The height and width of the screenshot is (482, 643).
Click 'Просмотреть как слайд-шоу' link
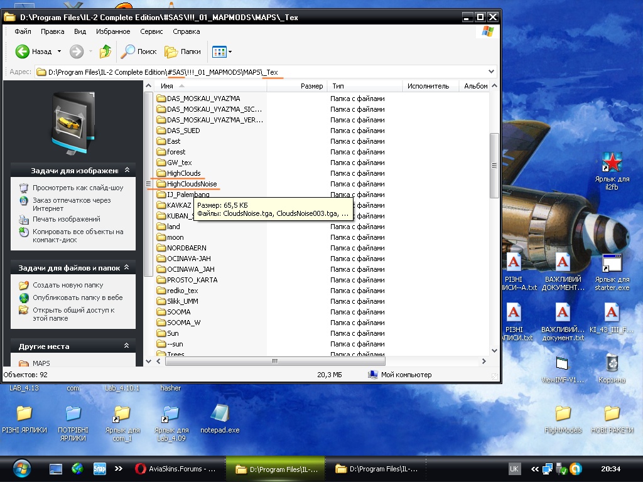pos(78,188)
